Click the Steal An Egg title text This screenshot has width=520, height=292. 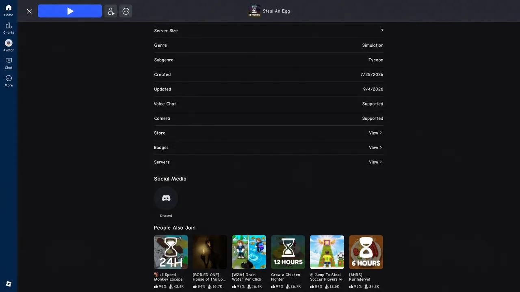click(276, 11)
